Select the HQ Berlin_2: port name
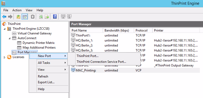Image resolution: width=203 pixels, height=98 pixels. click(x=85, y=45)
